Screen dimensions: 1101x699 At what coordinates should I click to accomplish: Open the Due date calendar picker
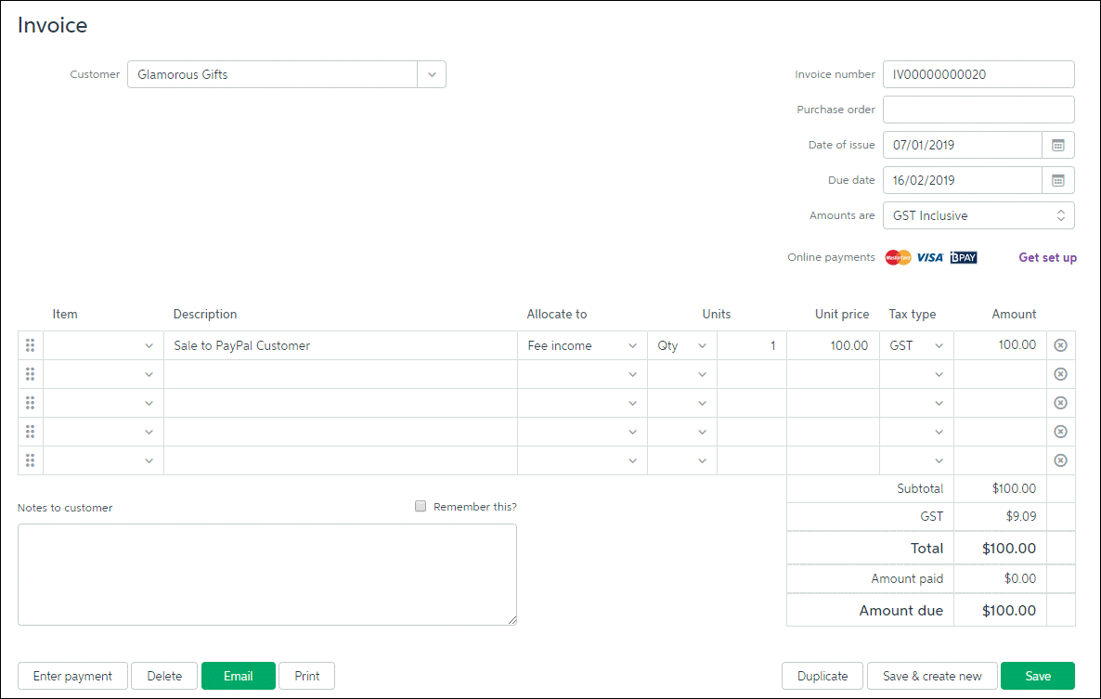(1057, 180)
